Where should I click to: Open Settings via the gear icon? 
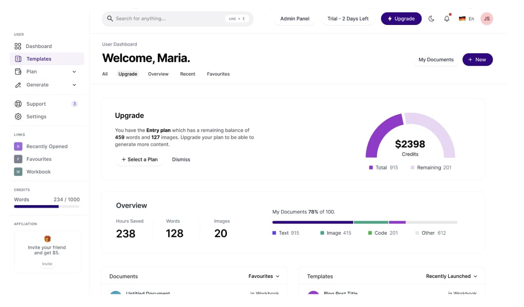point(18,116)
